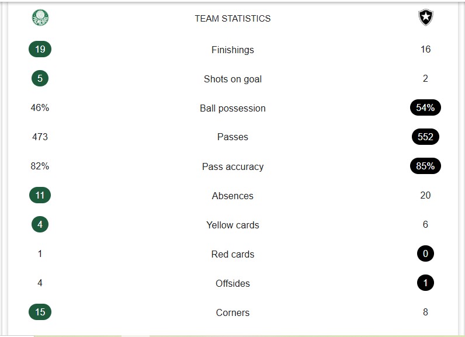Viewport: 465px width, 337px height.
Task: Click the black 85% pass accuracy badge
Action: point(425,166)
